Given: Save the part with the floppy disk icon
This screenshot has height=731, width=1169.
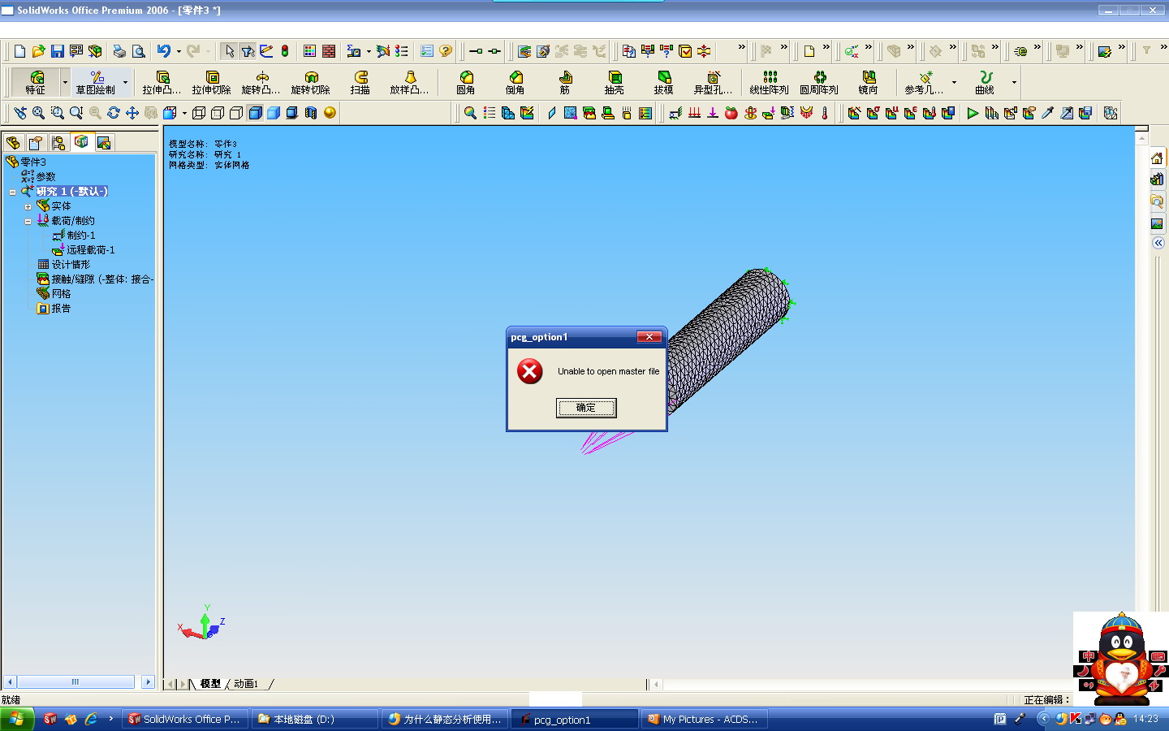Looking at the screenshot, I should (x=57, y=51).
